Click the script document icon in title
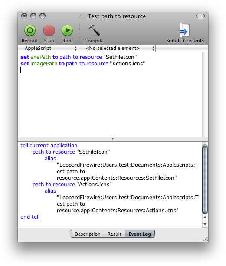Image resolution: width=226 pixels, height=266 pixels. click(82, 16)
